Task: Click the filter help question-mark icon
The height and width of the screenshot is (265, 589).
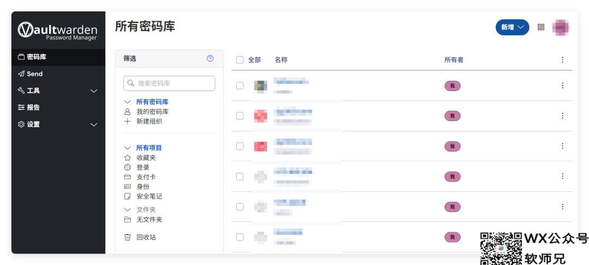Action: pyautogui.click(x=211, y=58)
